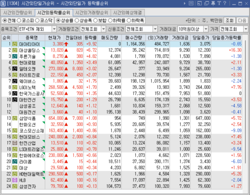Click the 신 badge beside 현대모비스

[15, 137]
